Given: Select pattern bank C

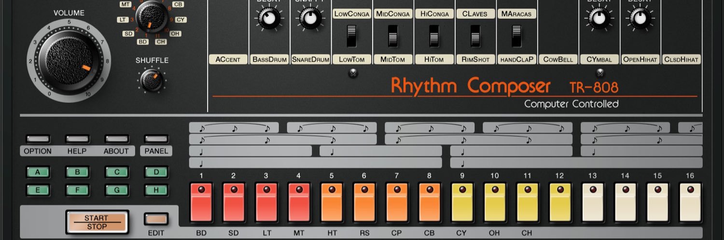Looking at the screenshot, I should tap(116, 172).
